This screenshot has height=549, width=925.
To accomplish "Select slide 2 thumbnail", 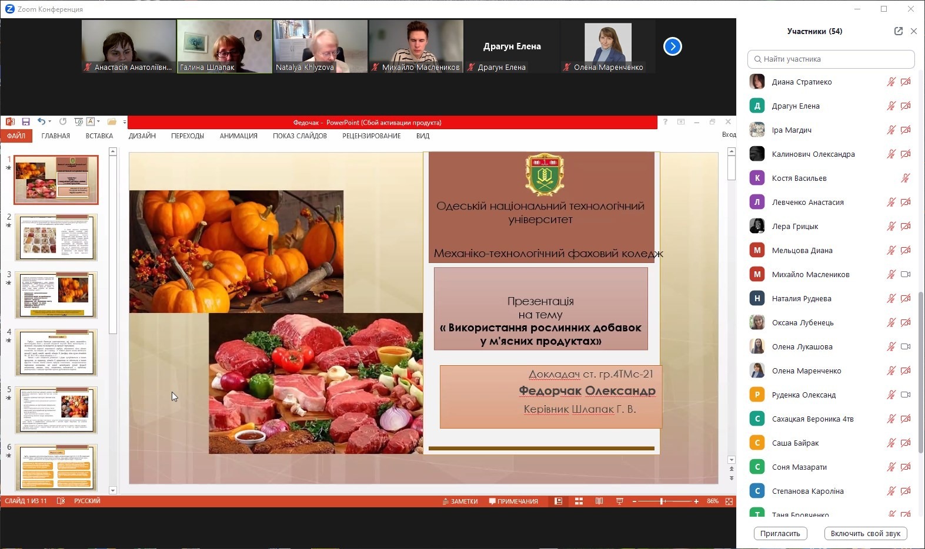I will pos(56,237).
